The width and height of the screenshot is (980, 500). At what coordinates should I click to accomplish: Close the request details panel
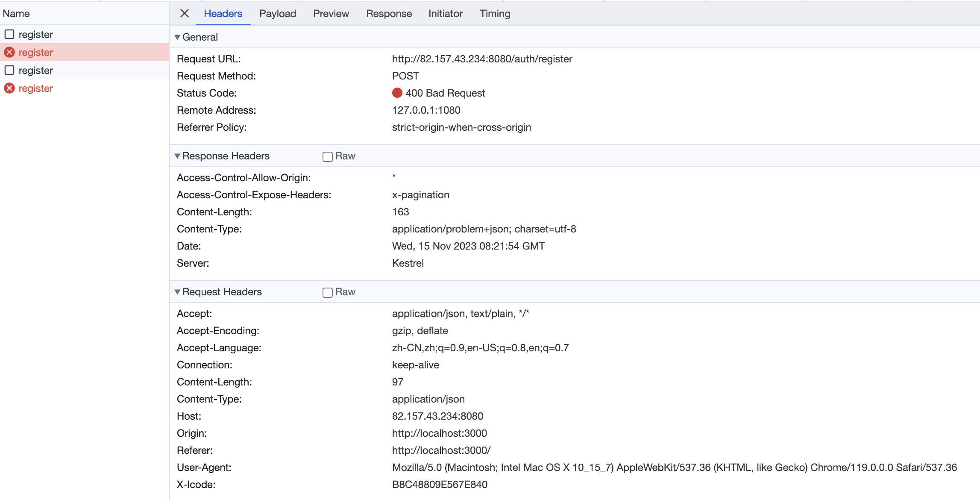click(x=185, y=13)
